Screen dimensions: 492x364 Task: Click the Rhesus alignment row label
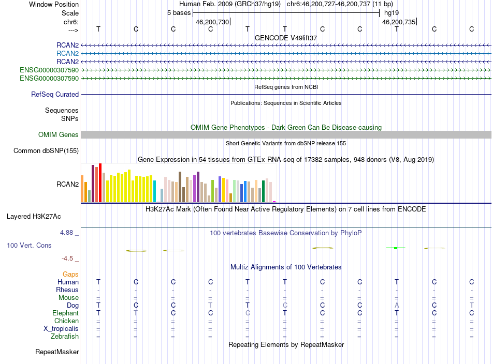pos(67,290)
